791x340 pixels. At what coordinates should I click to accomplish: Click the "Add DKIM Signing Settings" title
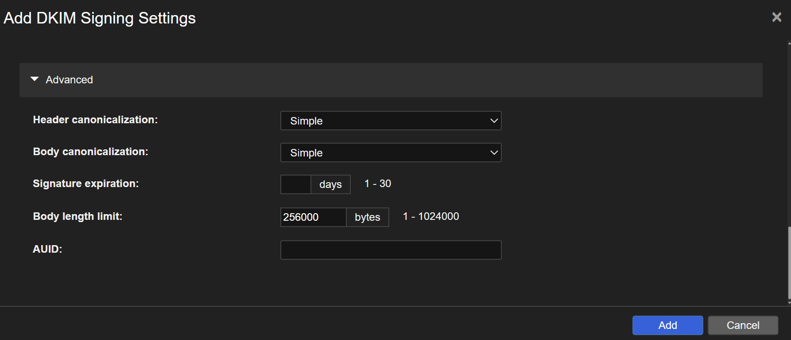(100, 18)
